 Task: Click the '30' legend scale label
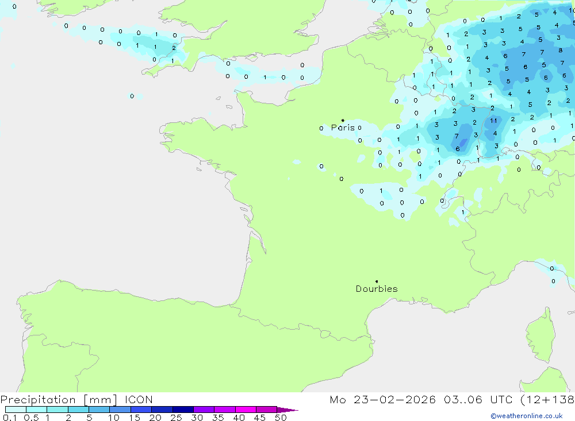(x=197, y=418)
